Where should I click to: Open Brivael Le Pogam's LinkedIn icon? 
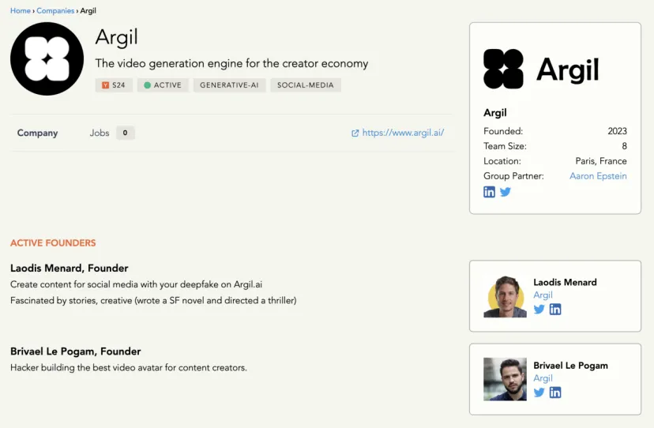(555, 392)
